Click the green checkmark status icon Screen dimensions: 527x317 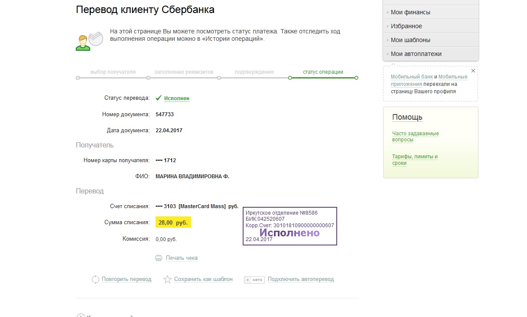159,98
